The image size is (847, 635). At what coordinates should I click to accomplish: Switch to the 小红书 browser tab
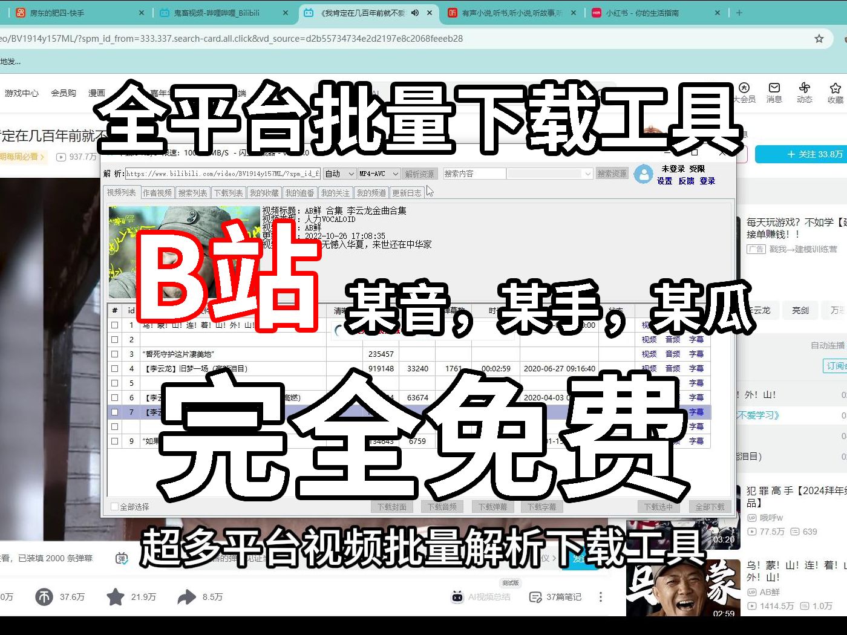pos(655,13)
